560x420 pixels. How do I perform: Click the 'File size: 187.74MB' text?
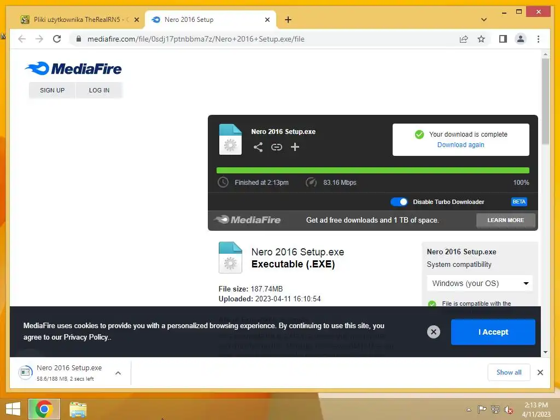(250, 289)
